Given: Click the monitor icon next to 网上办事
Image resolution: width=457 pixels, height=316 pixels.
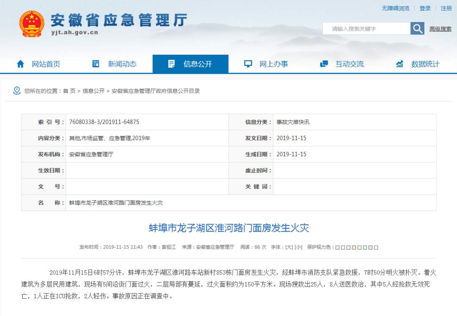Looking at the screenshot, I should pyautogui.click(x=247, y=64).
